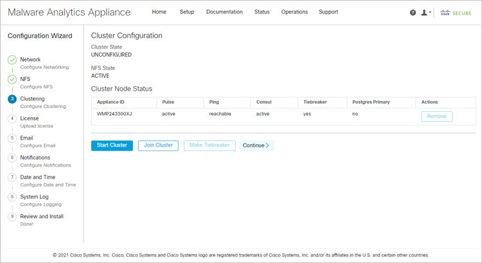Open the Operations menu
This screenshot has width=482, height=263.
[294, 12]
